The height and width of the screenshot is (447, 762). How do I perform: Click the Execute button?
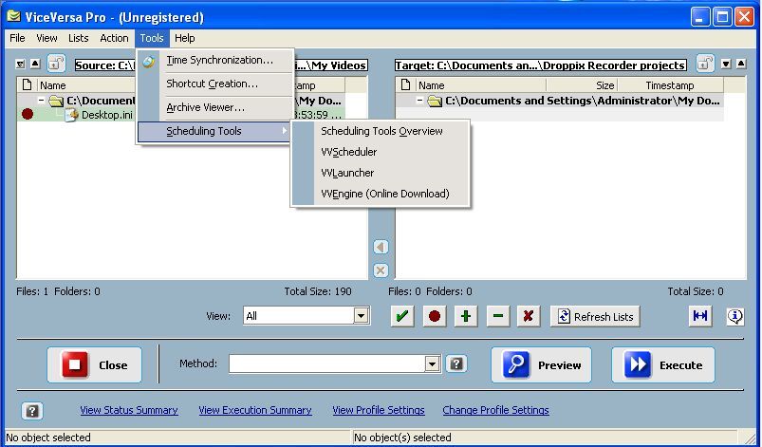(x=663, y=364)
